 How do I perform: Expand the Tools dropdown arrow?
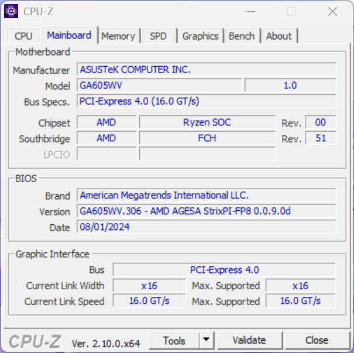click(x=206, y=341)
